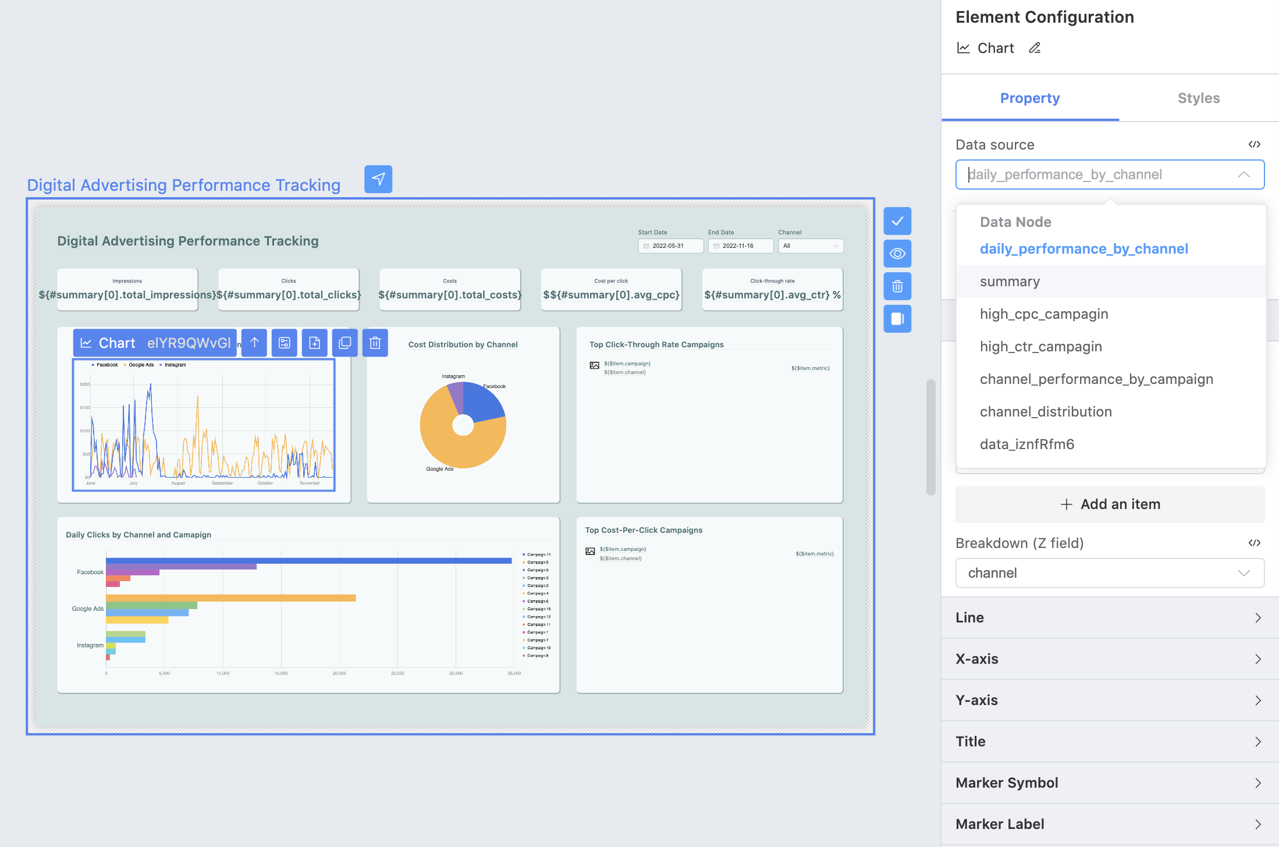Click the up arrow in chart toolbar
This screenshot has width=1279, height=847.
[254, 343]
